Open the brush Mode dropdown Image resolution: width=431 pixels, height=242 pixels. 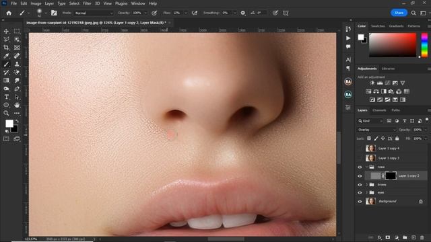(x=94, y=13)
